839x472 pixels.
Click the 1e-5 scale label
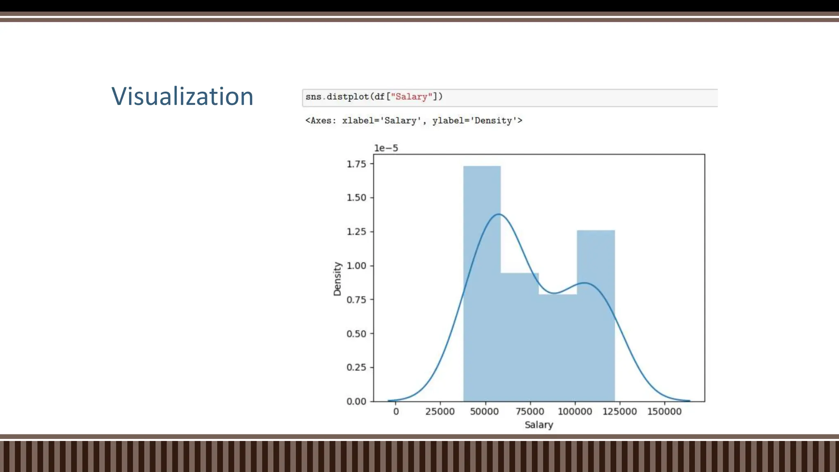pyautogui.click(x=385, y=148)
